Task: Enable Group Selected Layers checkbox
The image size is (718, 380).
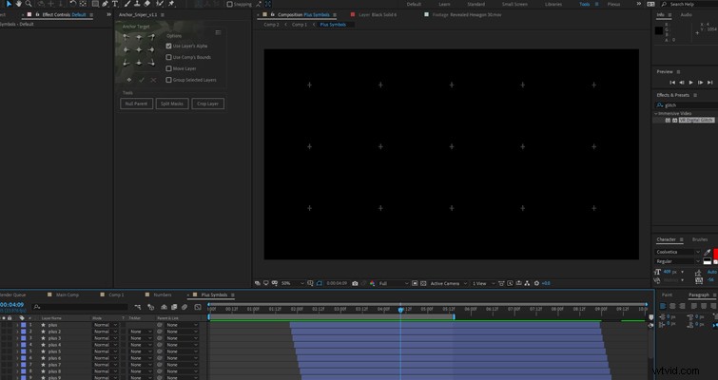Action: [168, 80]
